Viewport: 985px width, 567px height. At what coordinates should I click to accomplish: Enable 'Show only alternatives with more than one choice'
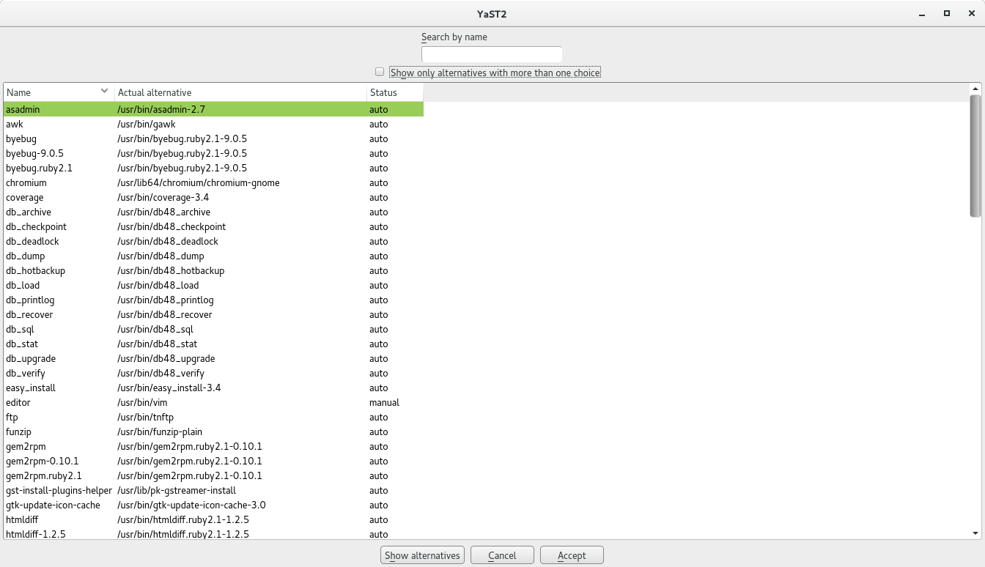[380, 72]
